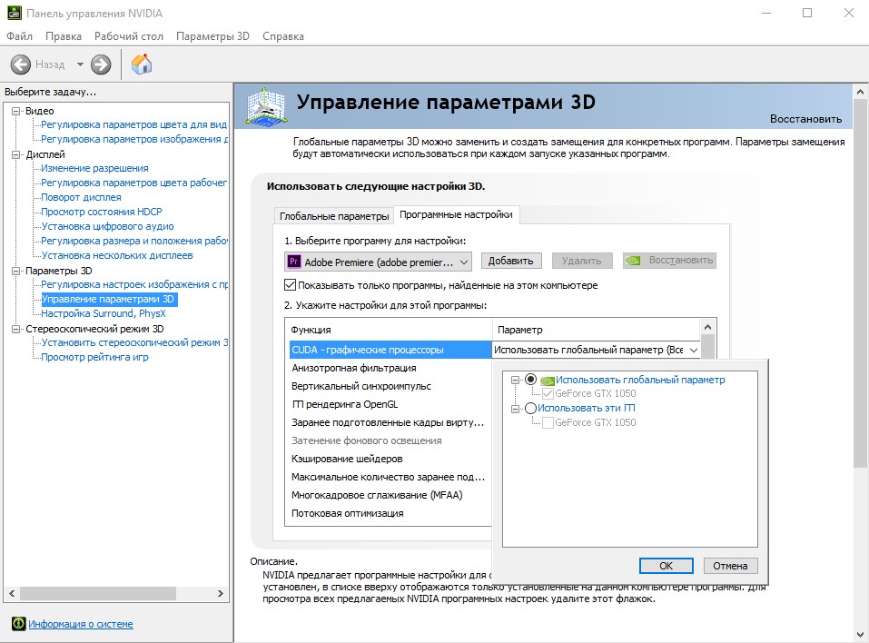Switch to Глобальные параметры tab
Screen dimensions: 869x643
click(333, 216)
